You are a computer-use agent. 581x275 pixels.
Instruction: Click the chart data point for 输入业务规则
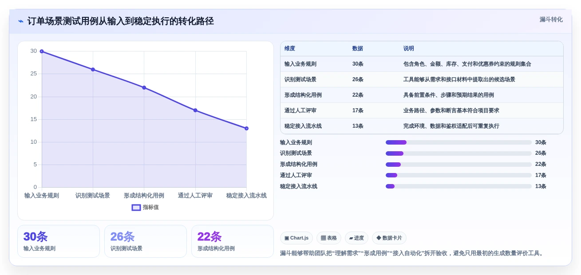tap(42, 51)
